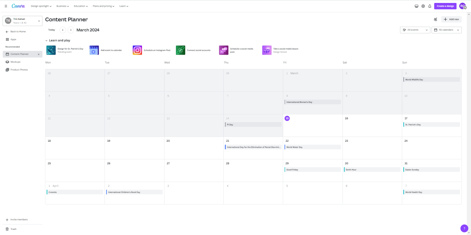This screenshot has height=235, width=471.
Task: Open the Design spotlight menu
Action: (x=41, y=6)
